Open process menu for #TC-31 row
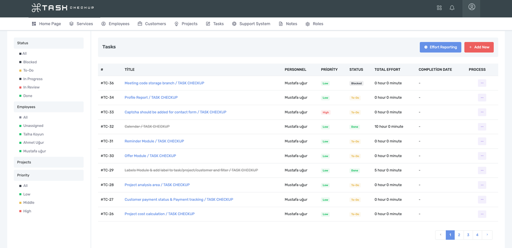This screenshot has width=512, height=248. coord(482,141)
